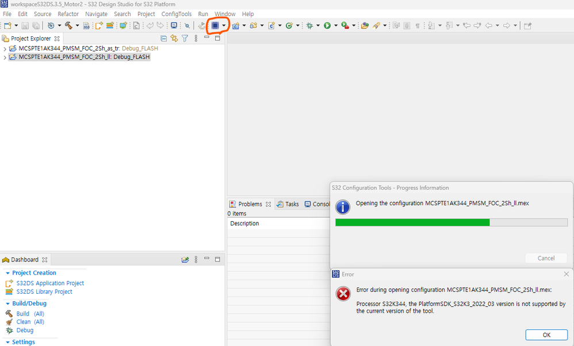
Task: Open Project Explorer view menu dots
Action: pyautogui.click(x=196, y=39)
